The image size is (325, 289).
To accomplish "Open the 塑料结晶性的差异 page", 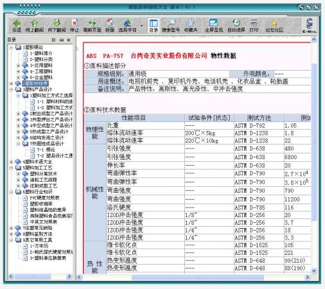I will click(x=48, y=210).
